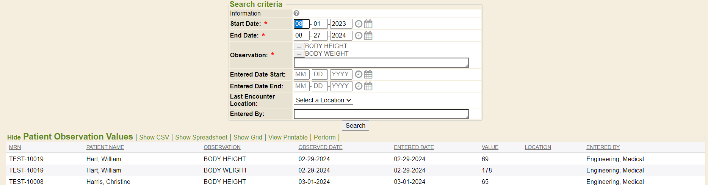The image size is (708, 185).
Task: Hide the Patient Observation Values section
Action: coord(14,137)
